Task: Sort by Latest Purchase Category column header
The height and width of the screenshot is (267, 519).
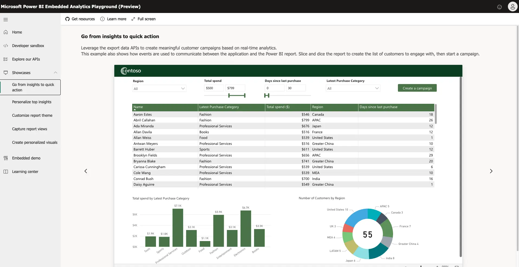Action: pos(231,107)
